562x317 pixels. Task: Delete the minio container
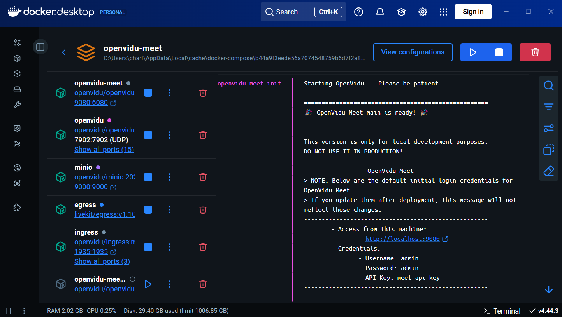tap(203, 177)
